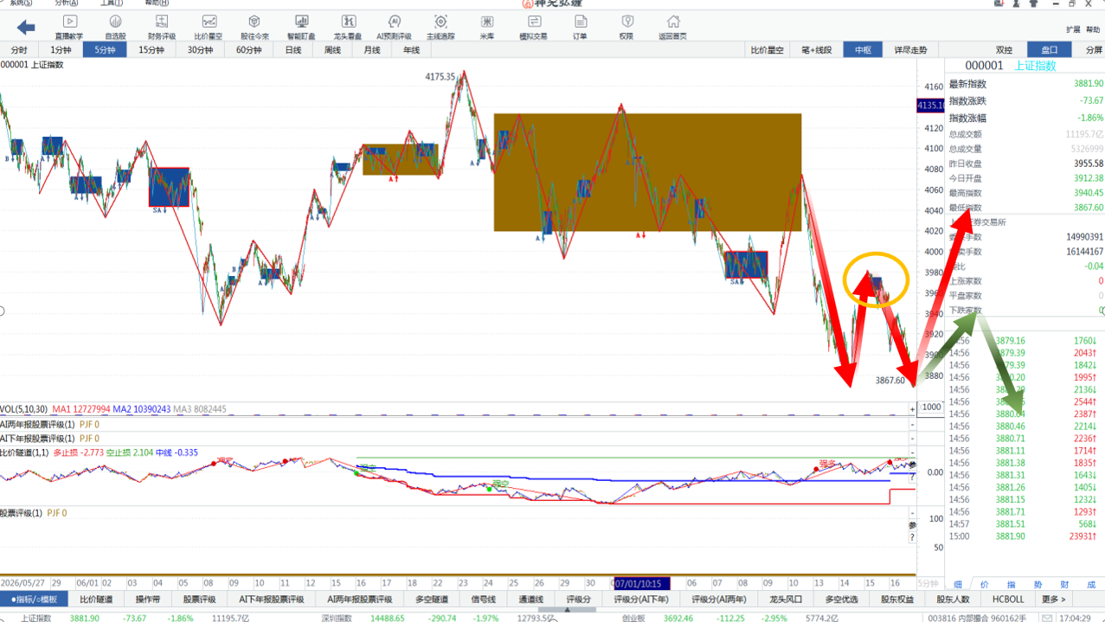The image size is (1105, 622).
Task: Open the 财务评级 financial rating icon
Action: pyautogui.click(x=162, y=27)
